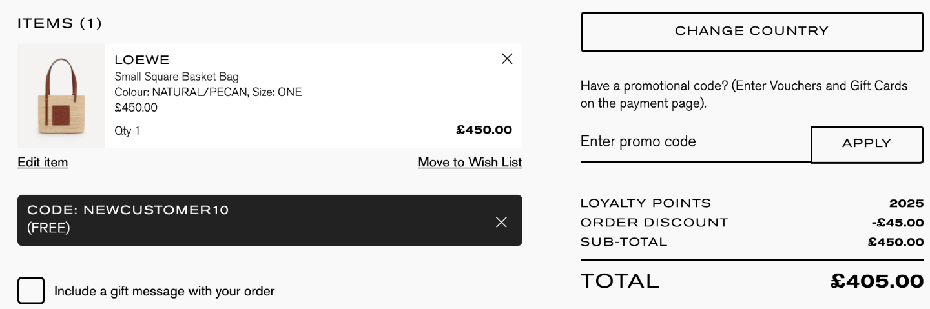Remove the Loewe basket bag from cart

pyautogui.click(x=507, y=59)
